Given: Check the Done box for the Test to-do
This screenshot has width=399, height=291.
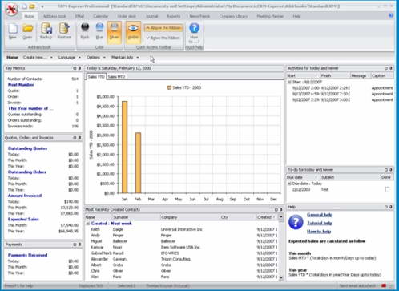Looking at the screenshot, I should point(387,189).
